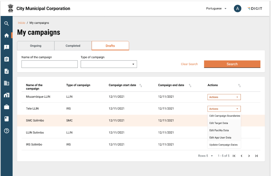Screen dimensions: 271x176
Task: Open the clipboard icon in the sidebar
Action: coord(6,59)
